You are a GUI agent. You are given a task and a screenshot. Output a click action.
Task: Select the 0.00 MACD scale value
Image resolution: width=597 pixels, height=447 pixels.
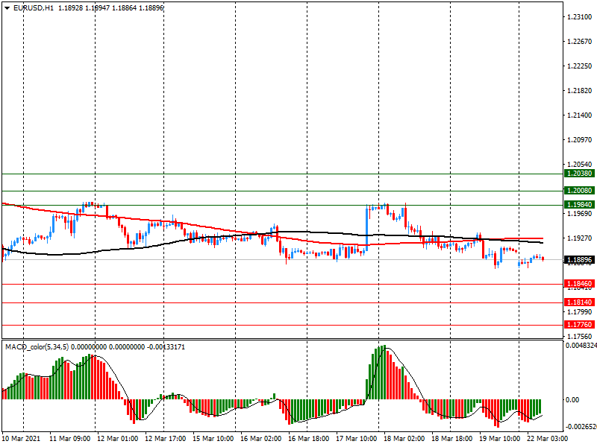click(572, 400)
